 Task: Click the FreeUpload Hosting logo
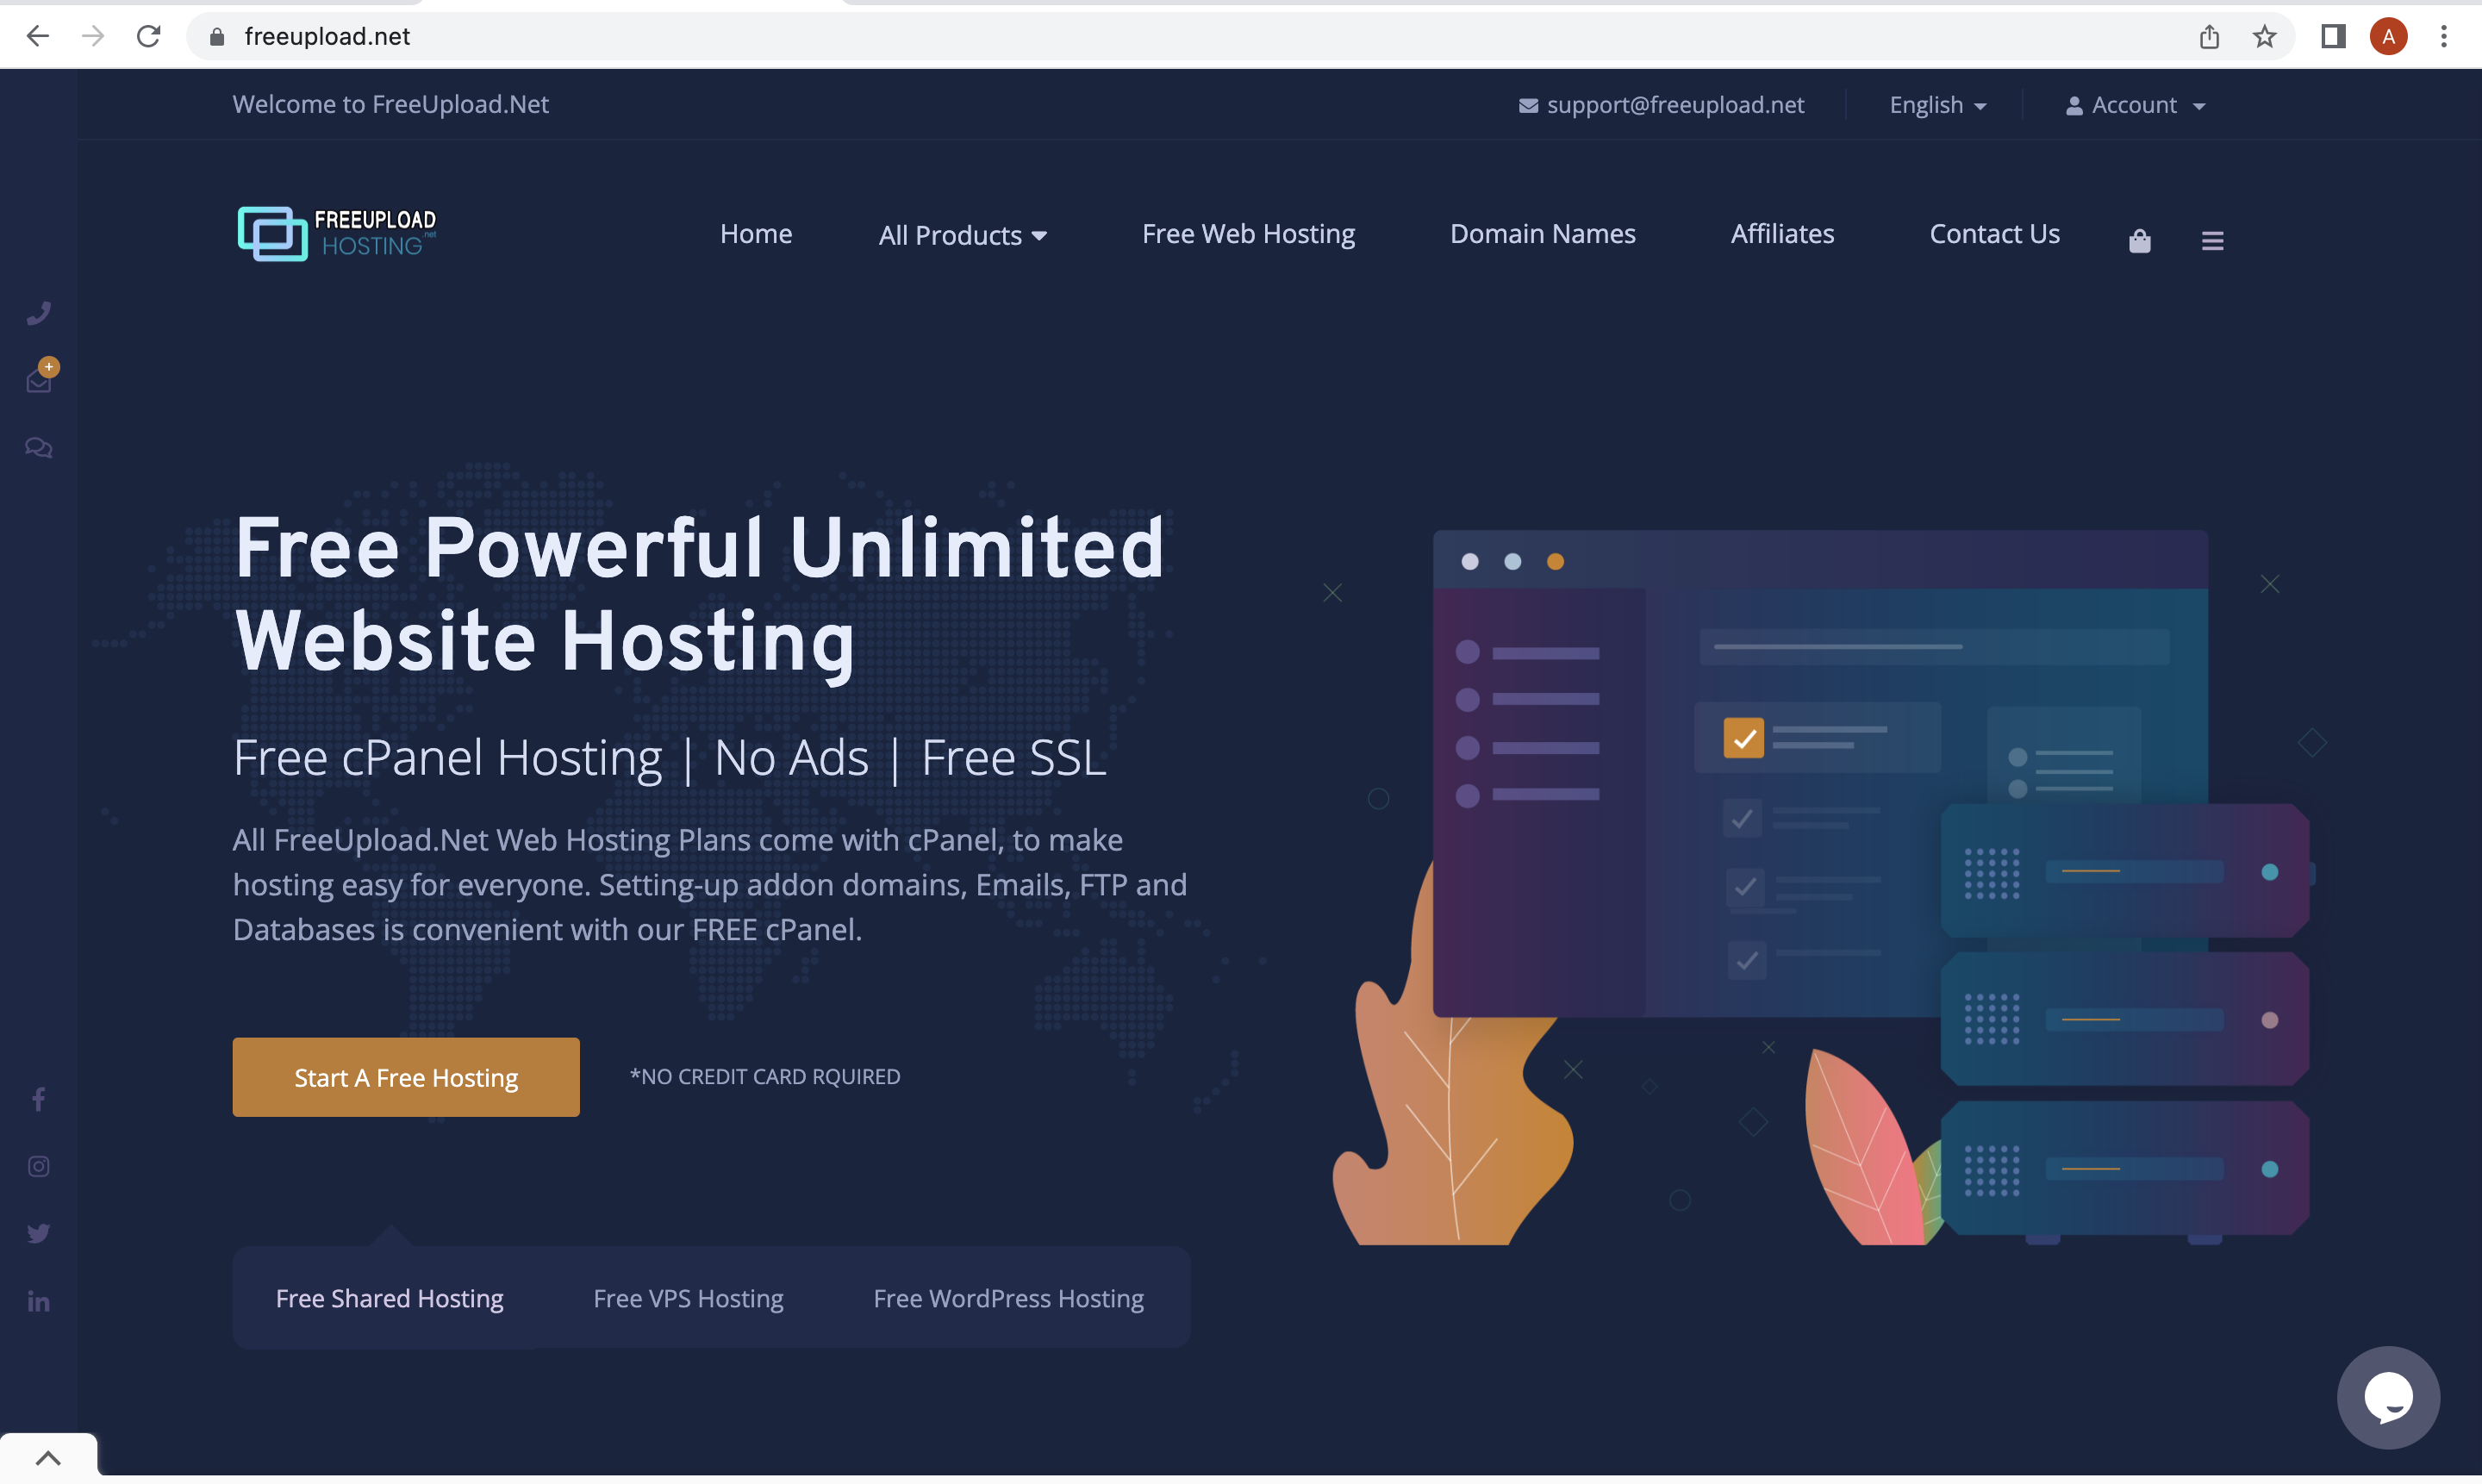tap(337, 233)
